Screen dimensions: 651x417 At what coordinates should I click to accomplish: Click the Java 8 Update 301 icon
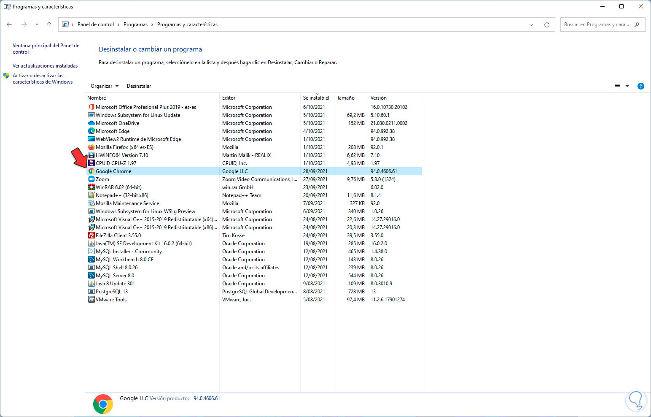[x=91, y=284]
